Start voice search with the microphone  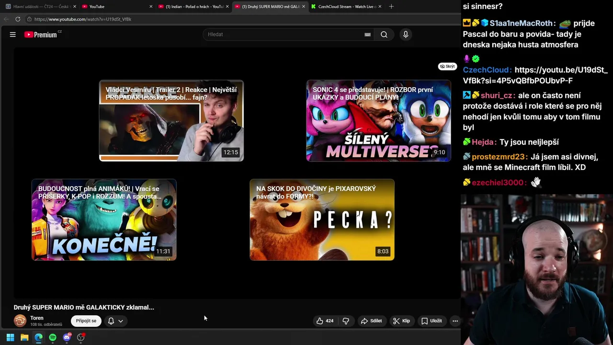[406, 34]
